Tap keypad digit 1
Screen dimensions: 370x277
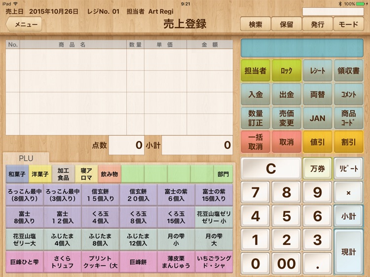256,240
